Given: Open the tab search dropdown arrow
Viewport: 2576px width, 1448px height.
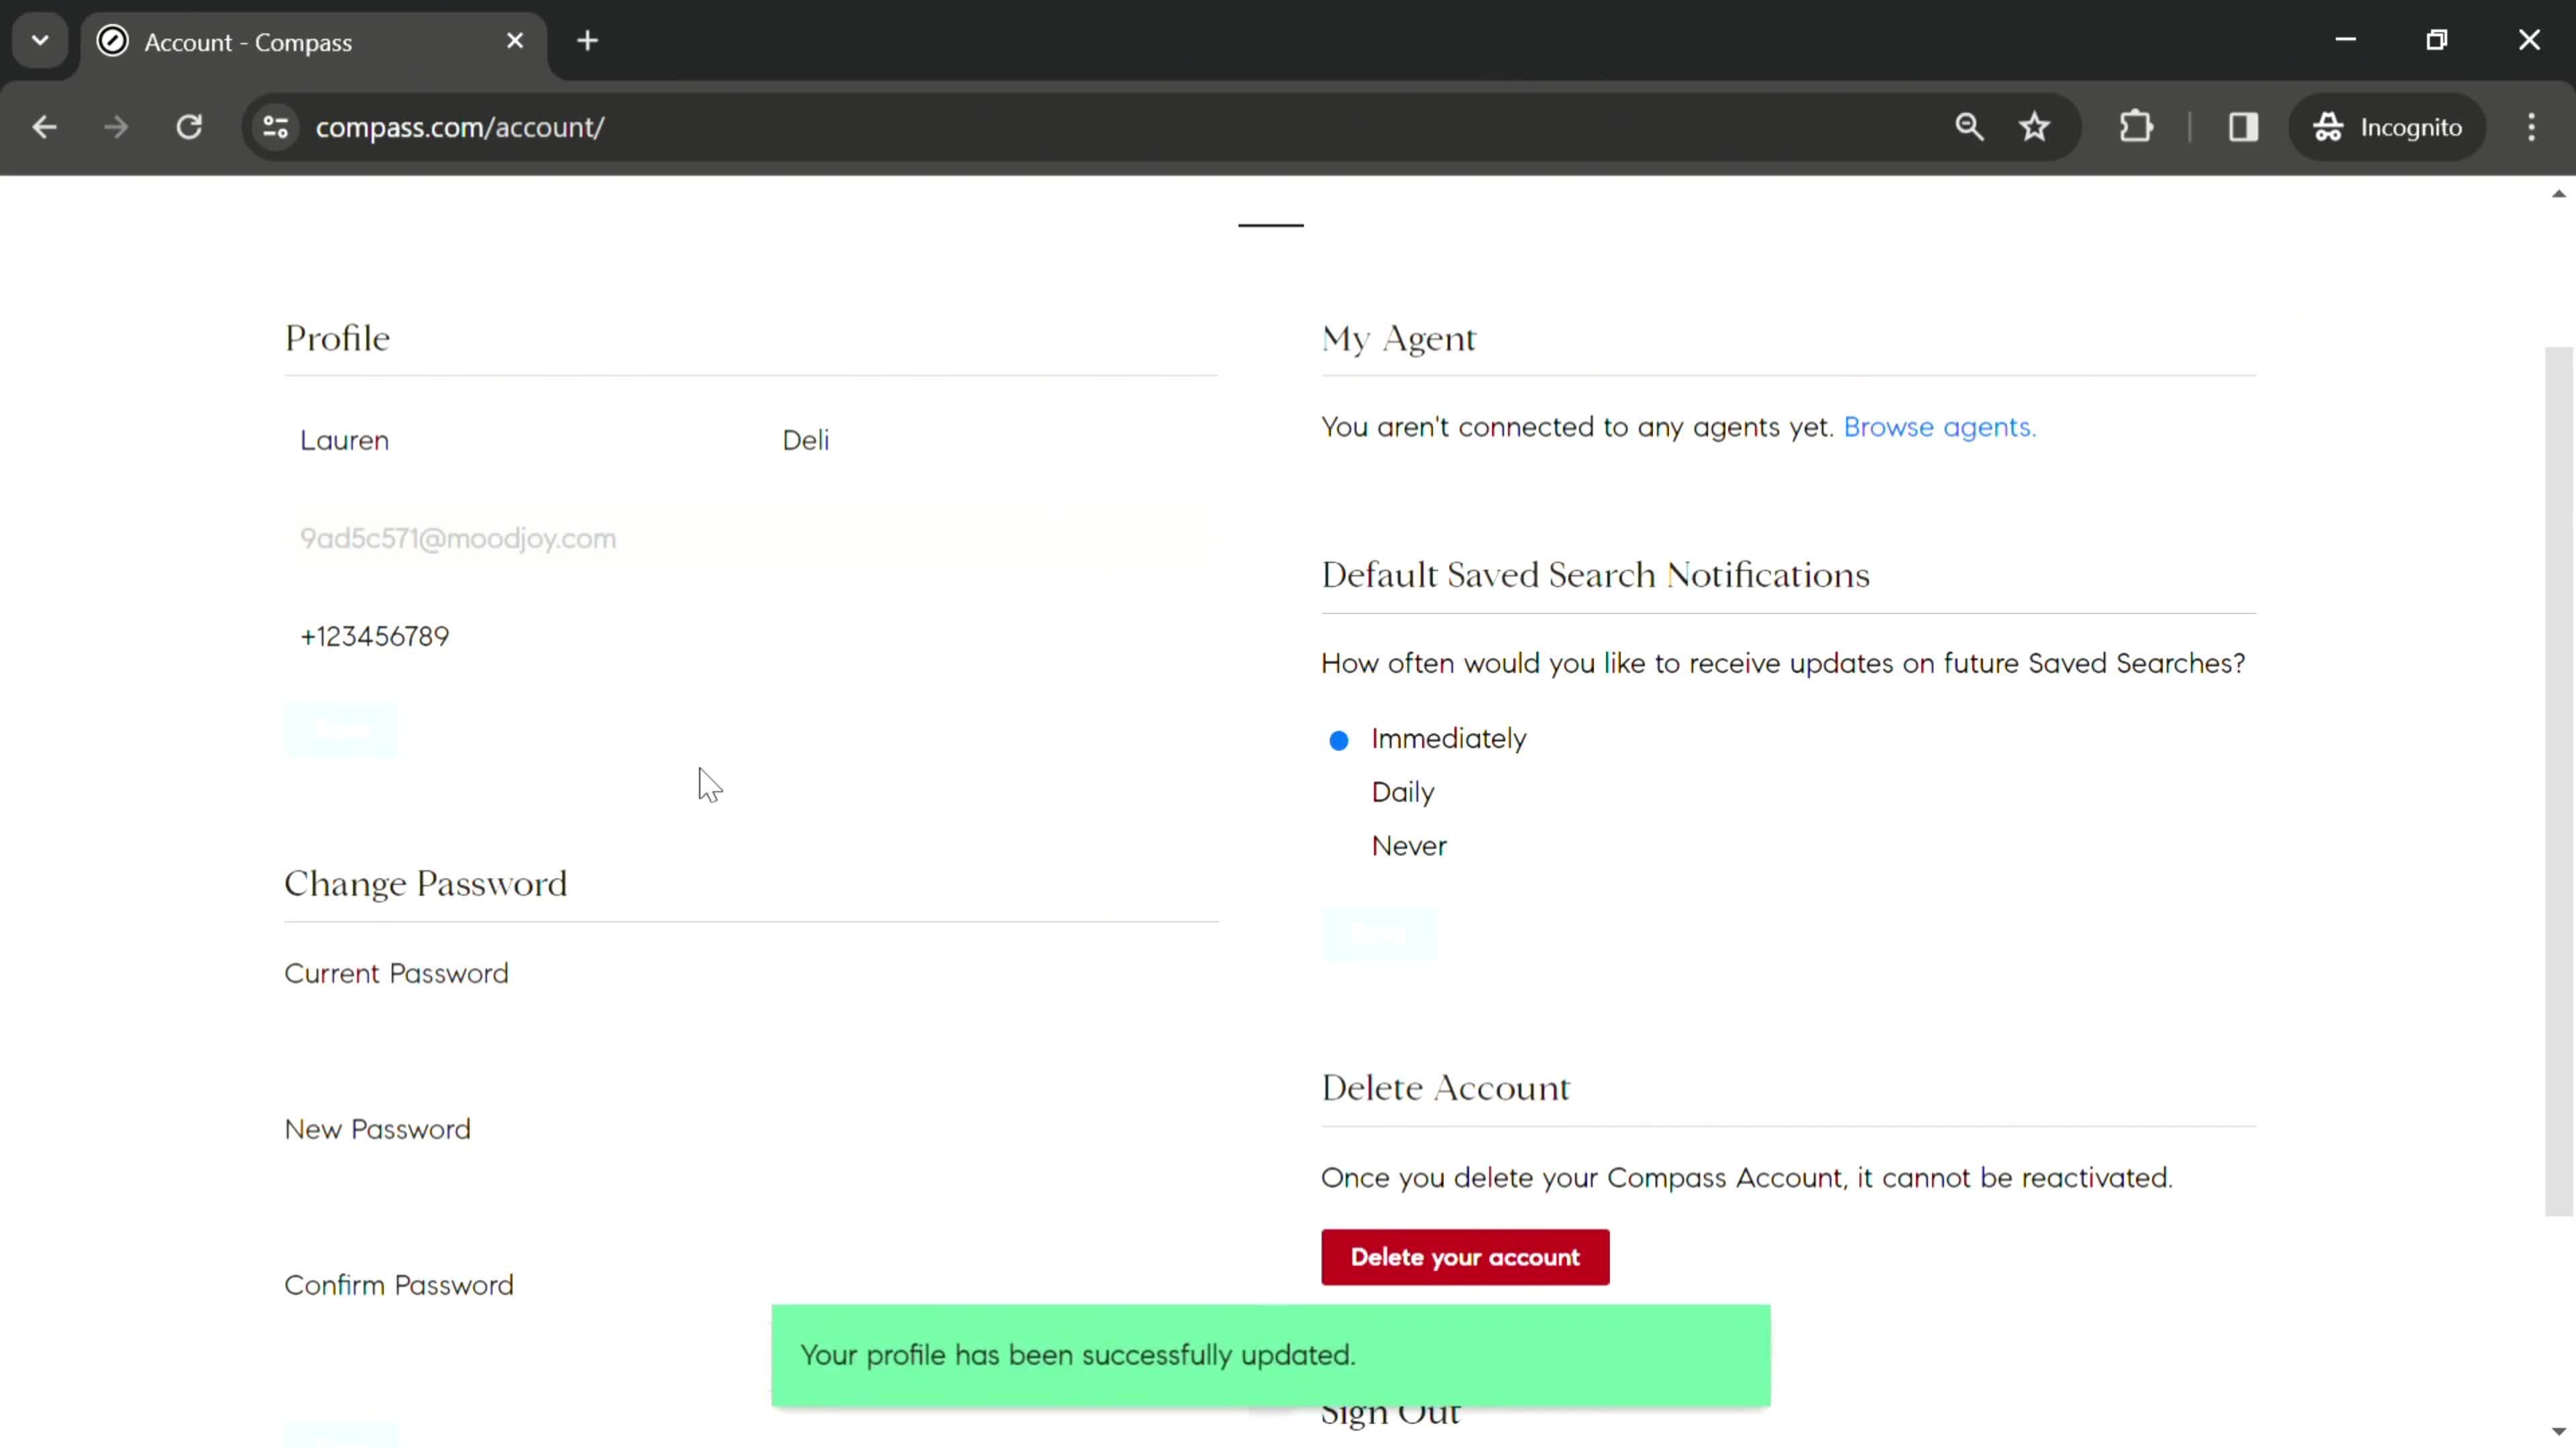Looking at the screenshot, I should click(40, 41).
